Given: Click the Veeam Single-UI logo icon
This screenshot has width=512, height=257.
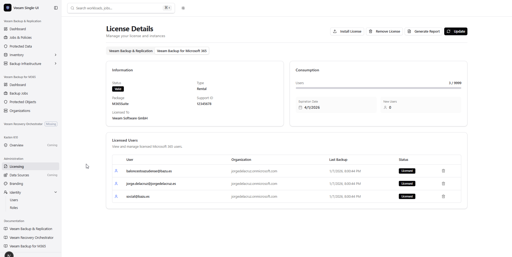Looking at the screenshot, I should pos(7,8).
